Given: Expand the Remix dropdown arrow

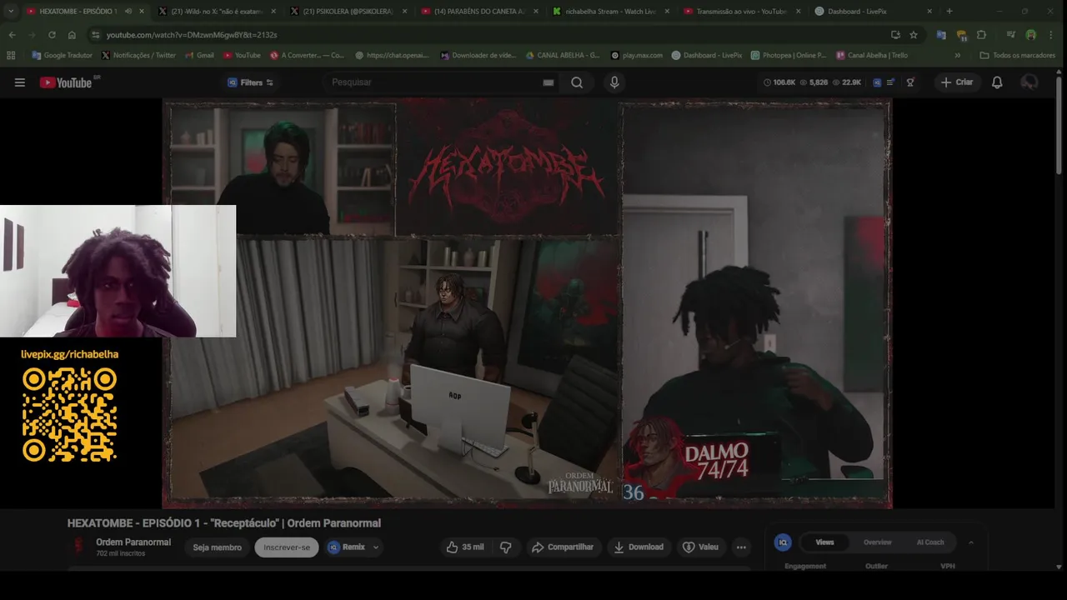Looking at the screenshot, I should (376, 547).
